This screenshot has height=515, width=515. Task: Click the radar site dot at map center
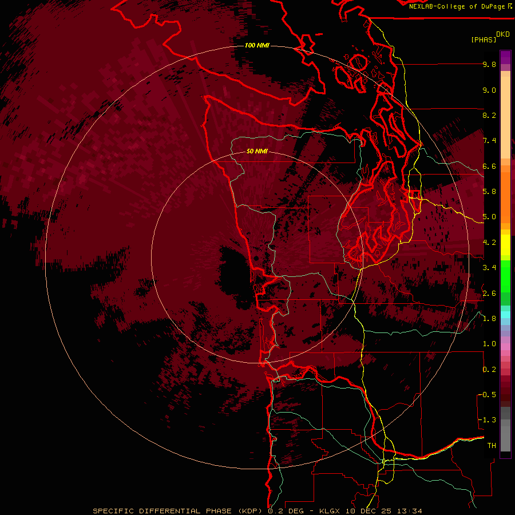click(x=256, y=259)
